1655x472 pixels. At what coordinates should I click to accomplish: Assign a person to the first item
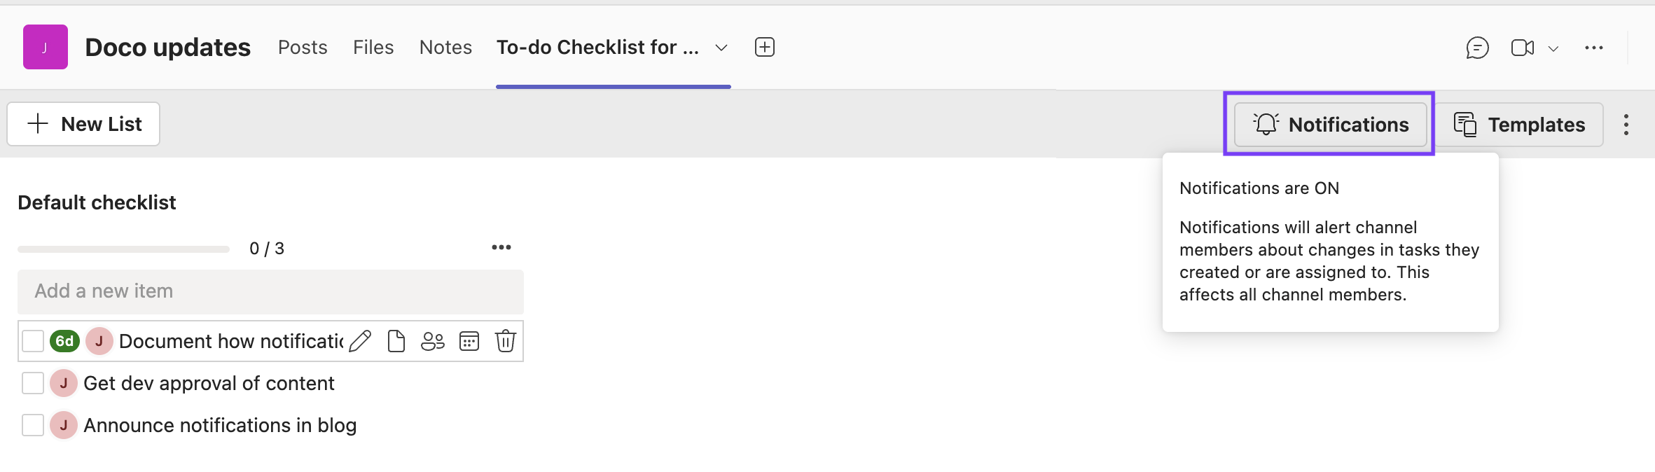pyautogui.click(x=433, y=341)
